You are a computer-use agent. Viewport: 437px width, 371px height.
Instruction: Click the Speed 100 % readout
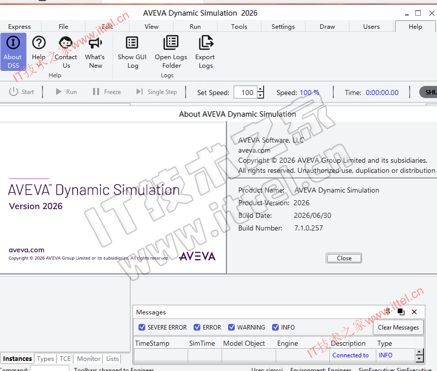[310, 92]
